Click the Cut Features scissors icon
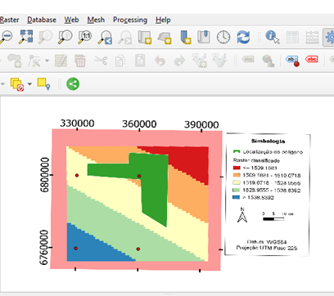334x296 pixels. tap(101, 61)
